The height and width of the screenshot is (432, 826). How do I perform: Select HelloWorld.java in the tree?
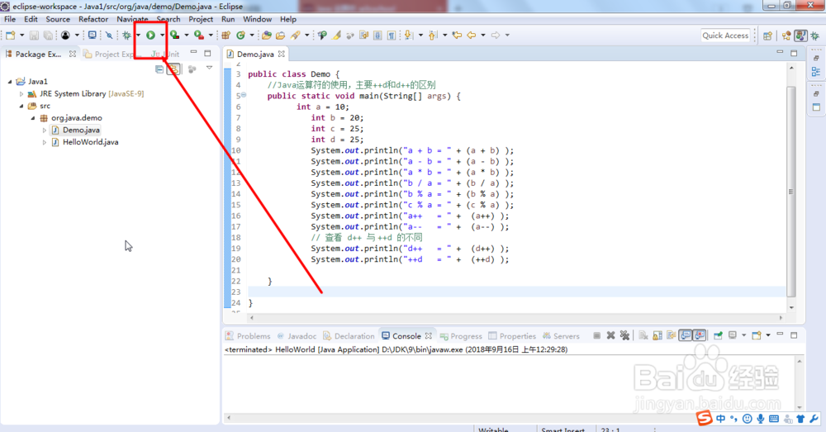tap(90, 142)
